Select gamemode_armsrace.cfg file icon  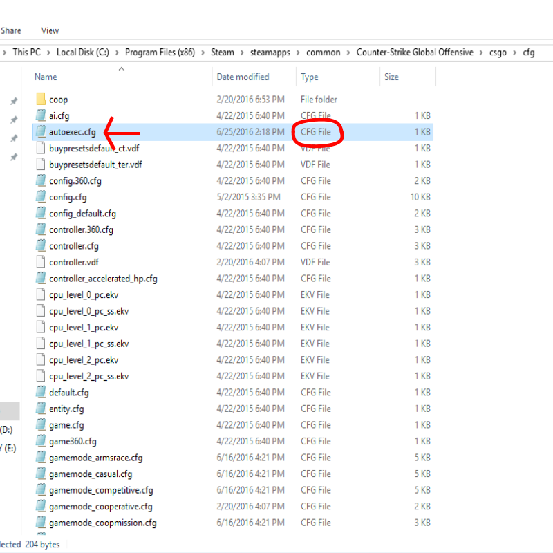pos(41,457)
